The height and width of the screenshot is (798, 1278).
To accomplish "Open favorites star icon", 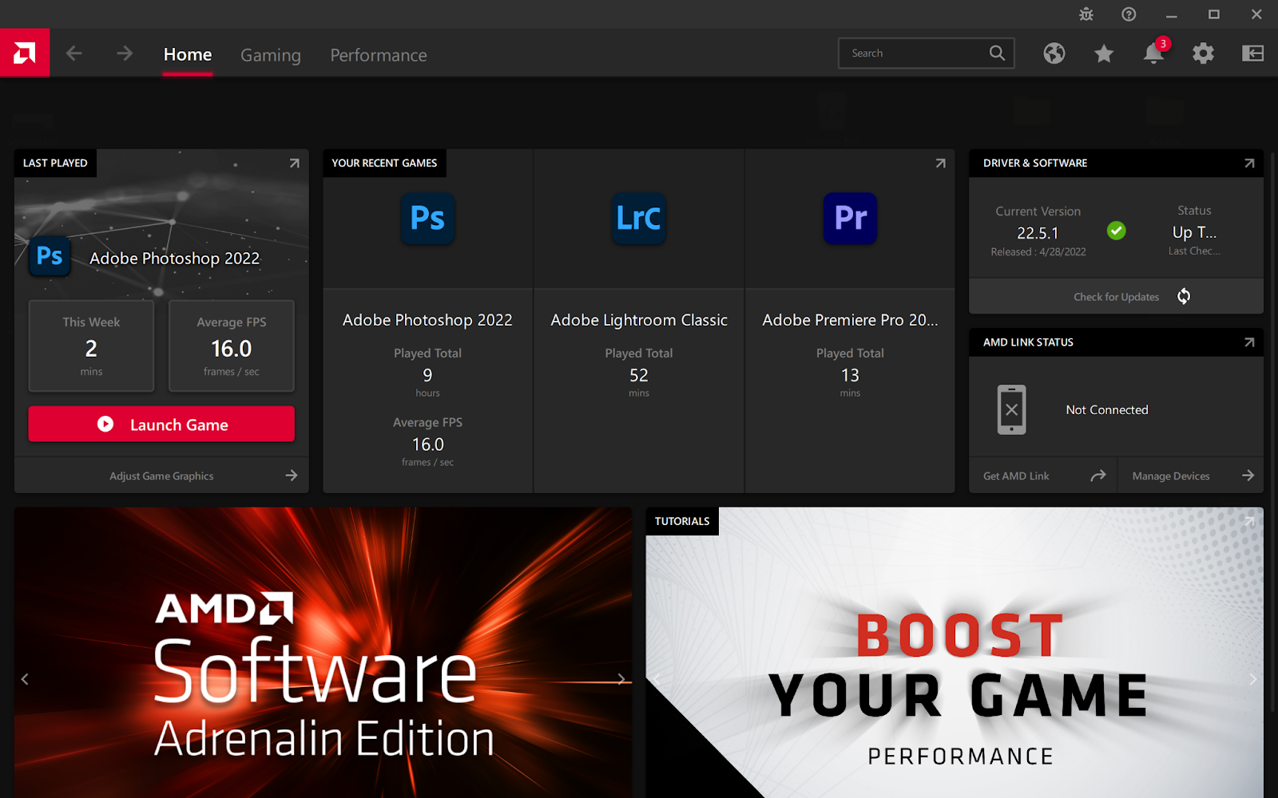I will tap(1104, 53).
